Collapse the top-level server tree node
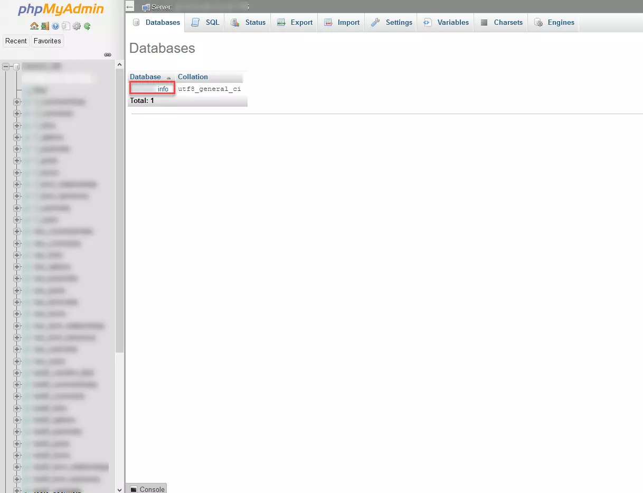 pos(6,67)
